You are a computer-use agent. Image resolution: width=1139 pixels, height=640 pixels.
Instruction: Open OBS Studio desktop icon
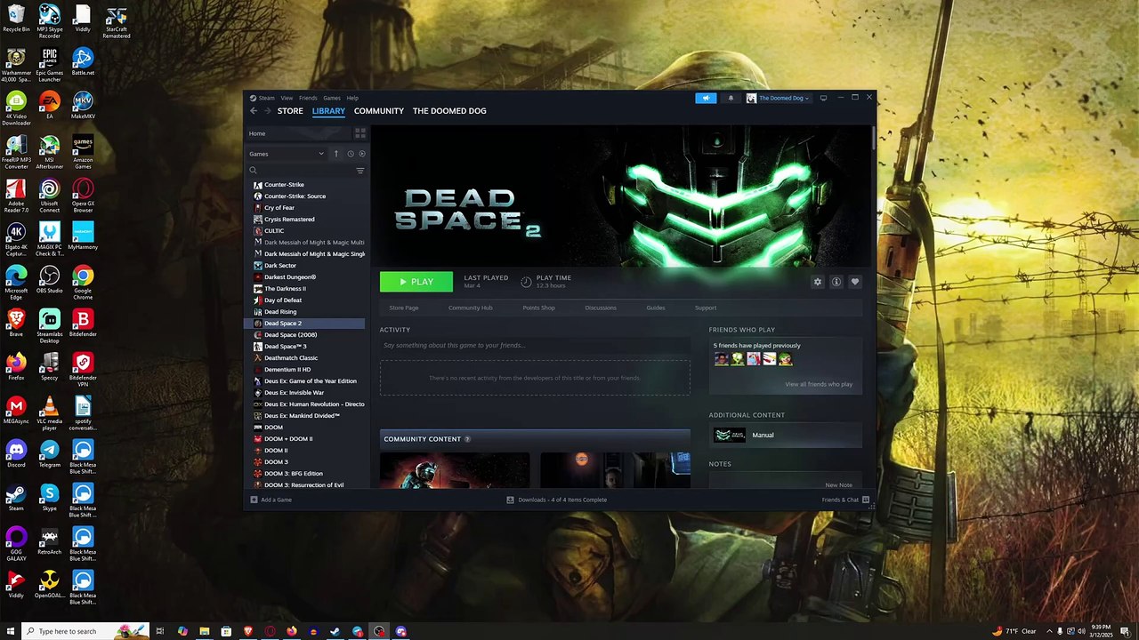[50, 280]
